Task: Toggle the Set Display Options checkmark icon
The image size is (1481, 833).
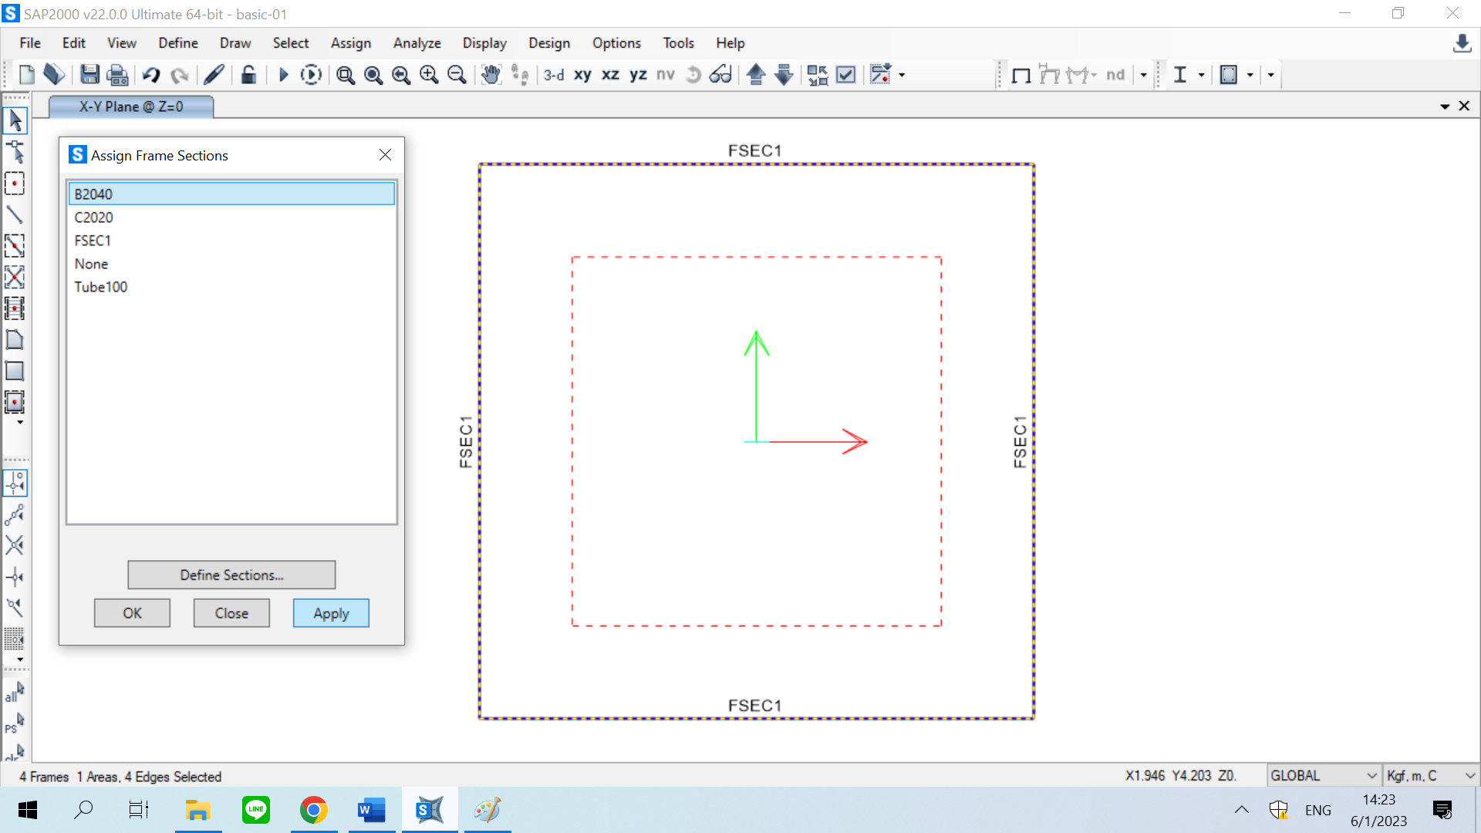Action: 846,75
